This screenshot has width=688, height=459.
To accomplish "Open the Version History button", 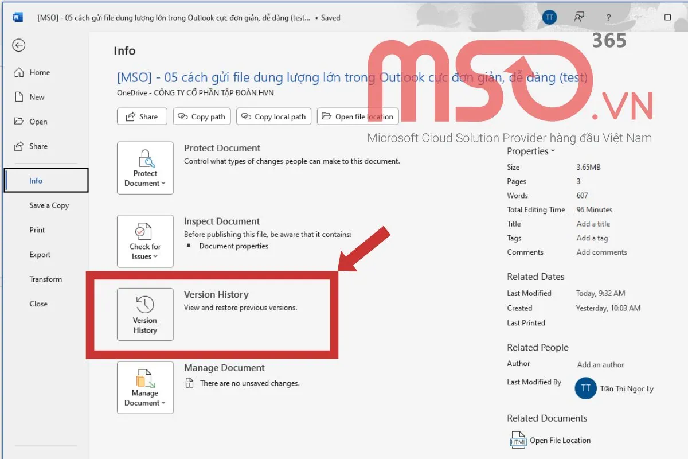I will coord(145,314).
